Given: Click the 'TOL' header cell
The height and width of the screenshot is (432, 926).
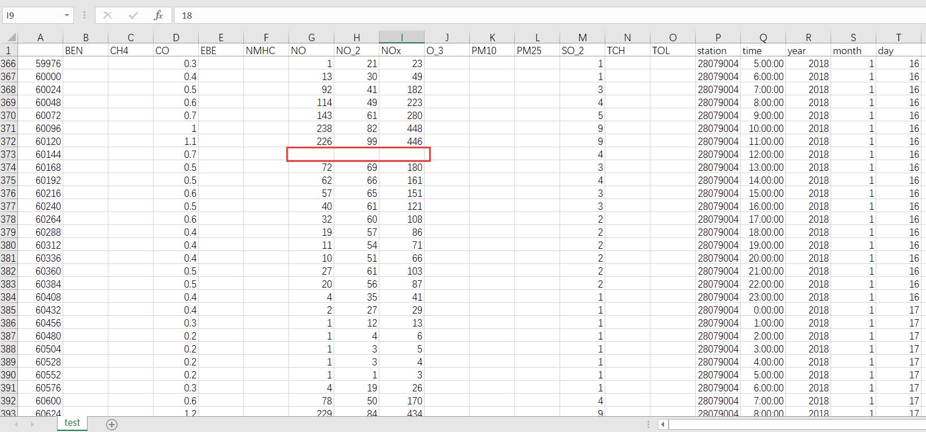Looking at the screenshot, I should (x=672, y=51).
